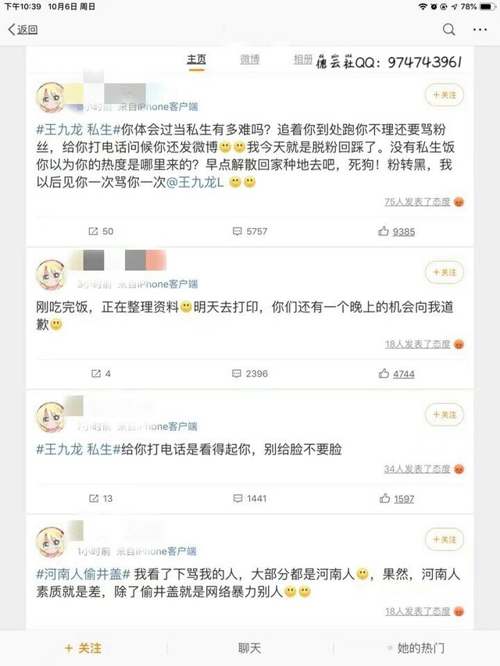Tap the search magnifier icon

click(x=448, y=30)
